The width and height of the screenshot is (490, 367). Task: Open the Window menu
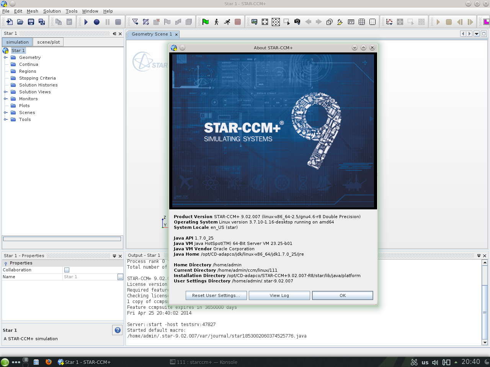click(90, 11)
